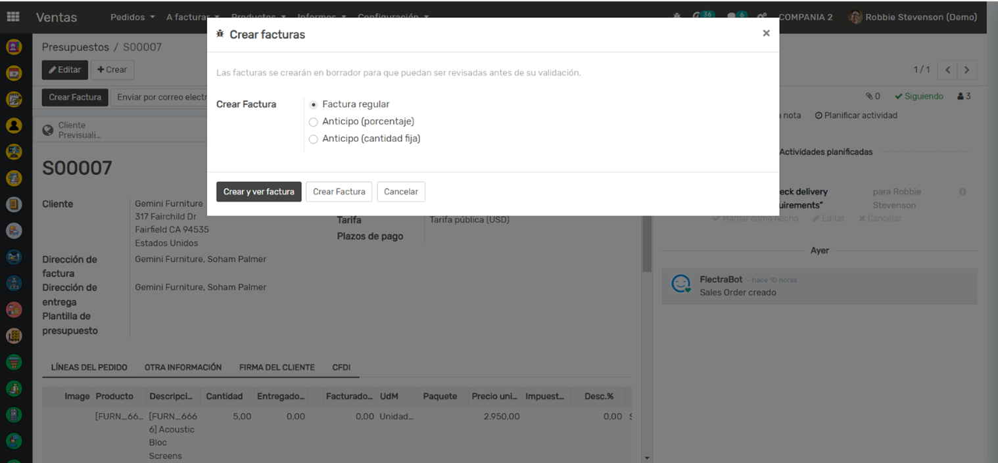Open the apps grid menu icon
This screenshot has height=463, width=998.
(13, 17)
